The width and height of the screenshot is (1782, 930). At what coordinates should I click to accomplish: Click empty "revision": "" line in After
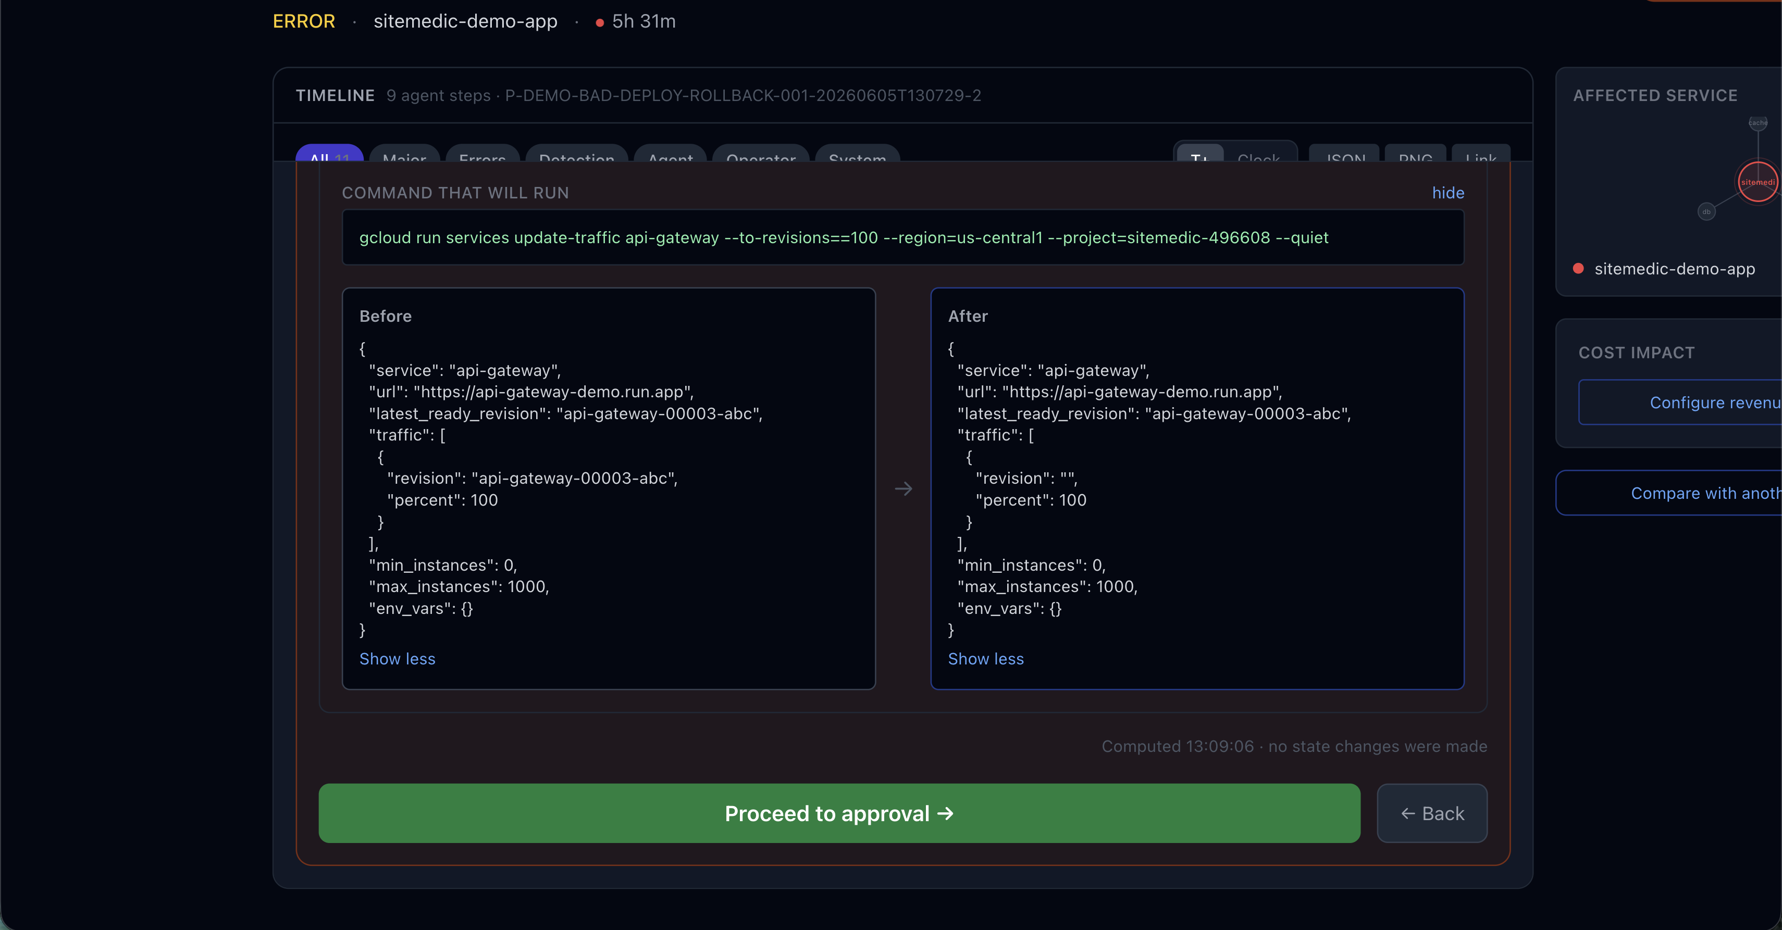click(1026, 479)
